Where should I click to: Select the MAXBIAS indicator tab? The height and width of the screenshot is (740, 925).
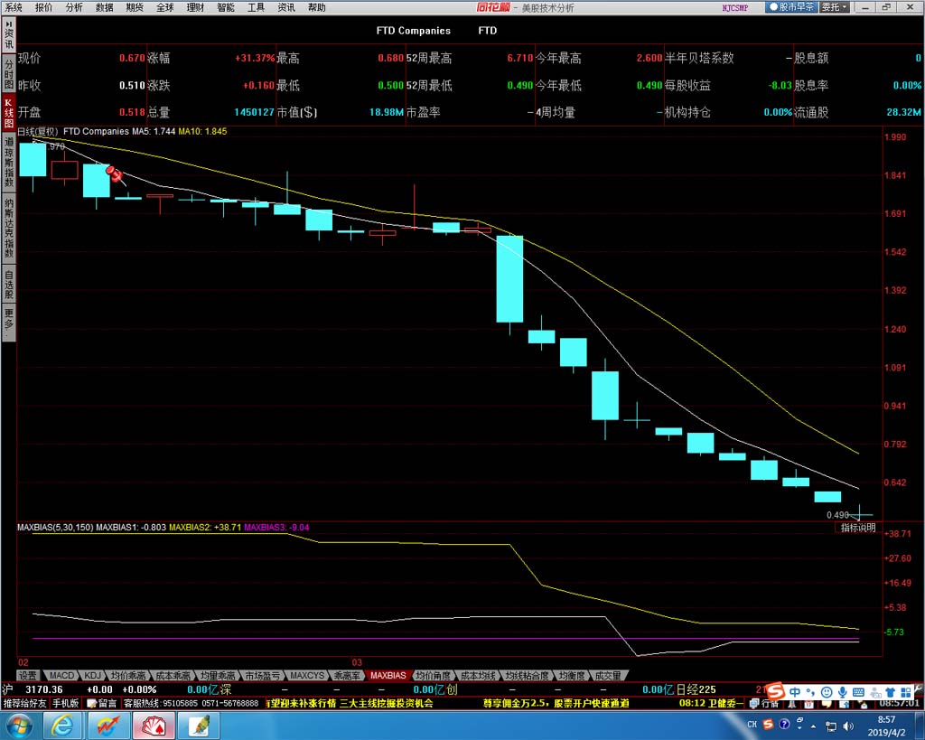coord(388,675)
